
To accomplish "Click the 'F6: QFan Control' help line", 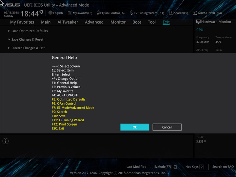I will pos(64,104).
